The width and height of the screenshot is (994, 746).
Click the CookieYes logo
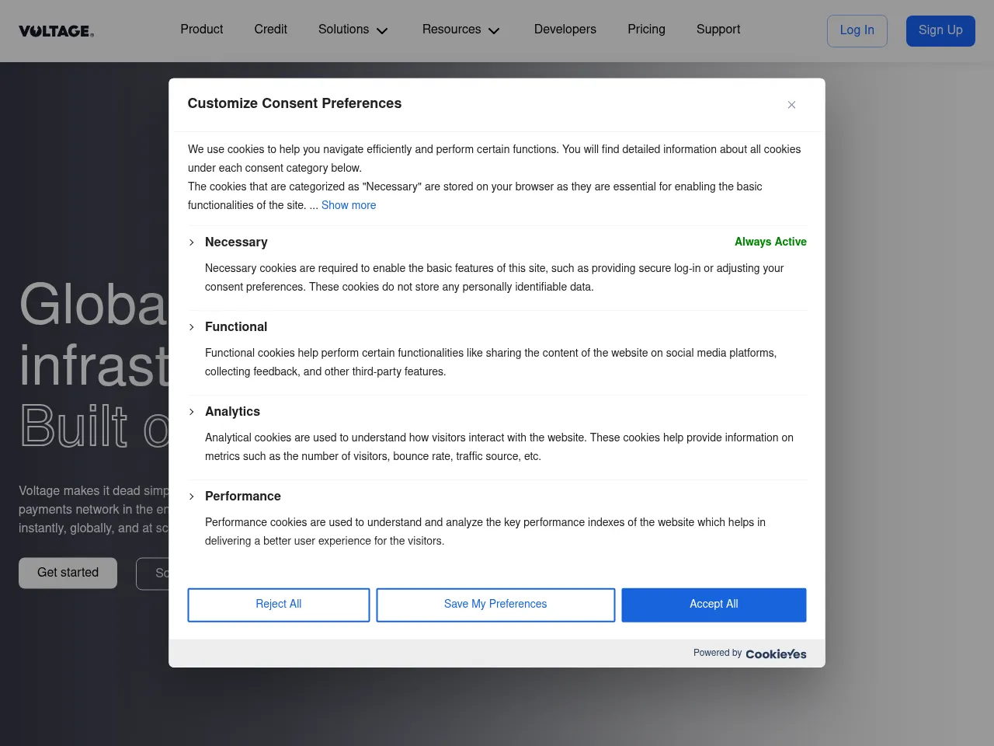click(x=775, y=654)
